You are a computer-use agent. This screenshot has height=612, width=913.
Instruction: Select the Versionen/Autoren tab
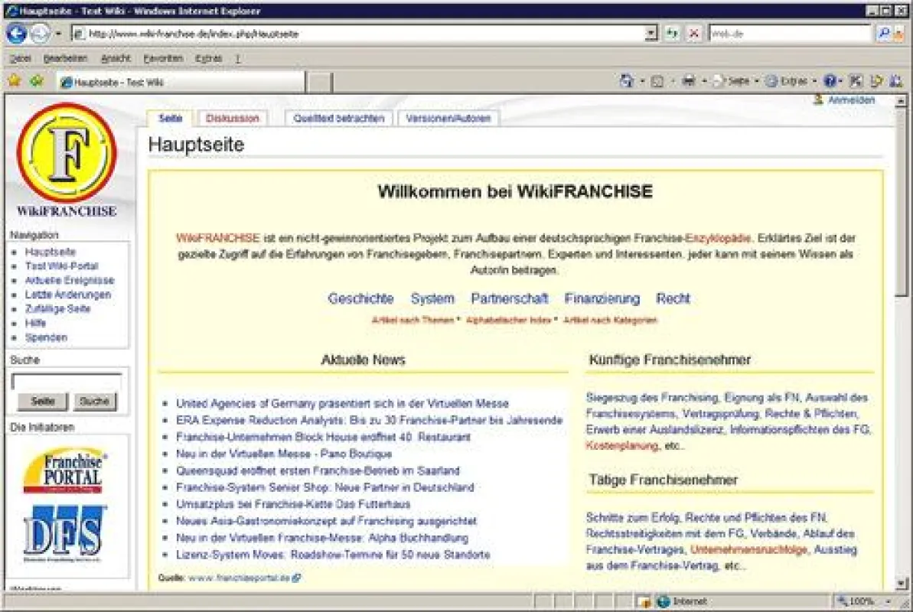pyautogui.click(x=448, y=119)
